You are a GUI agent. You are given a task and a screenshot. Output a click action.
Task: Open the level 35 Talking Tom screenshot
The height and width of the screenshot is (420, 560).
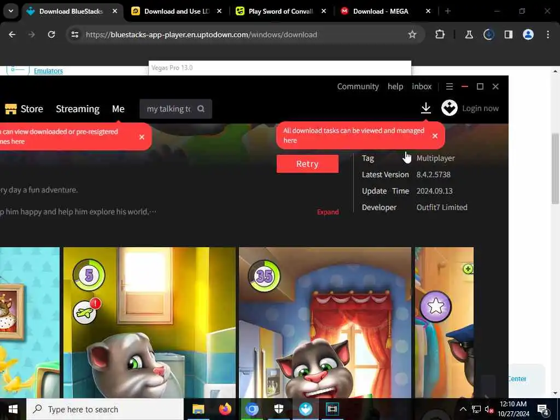point(325,323)
